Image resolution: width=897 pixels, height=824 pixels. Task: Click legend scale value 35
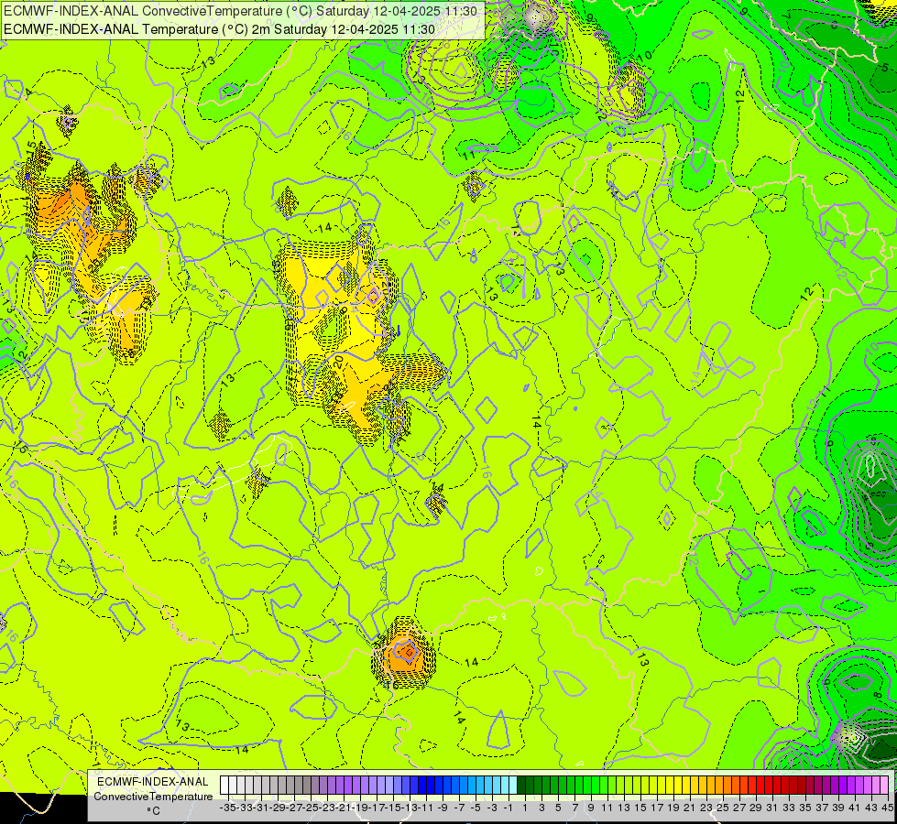click(805, 808)
